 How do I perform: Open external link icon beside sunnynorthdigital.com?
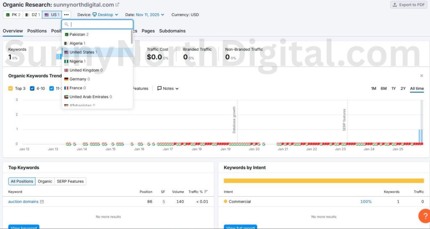click(118, 5)
